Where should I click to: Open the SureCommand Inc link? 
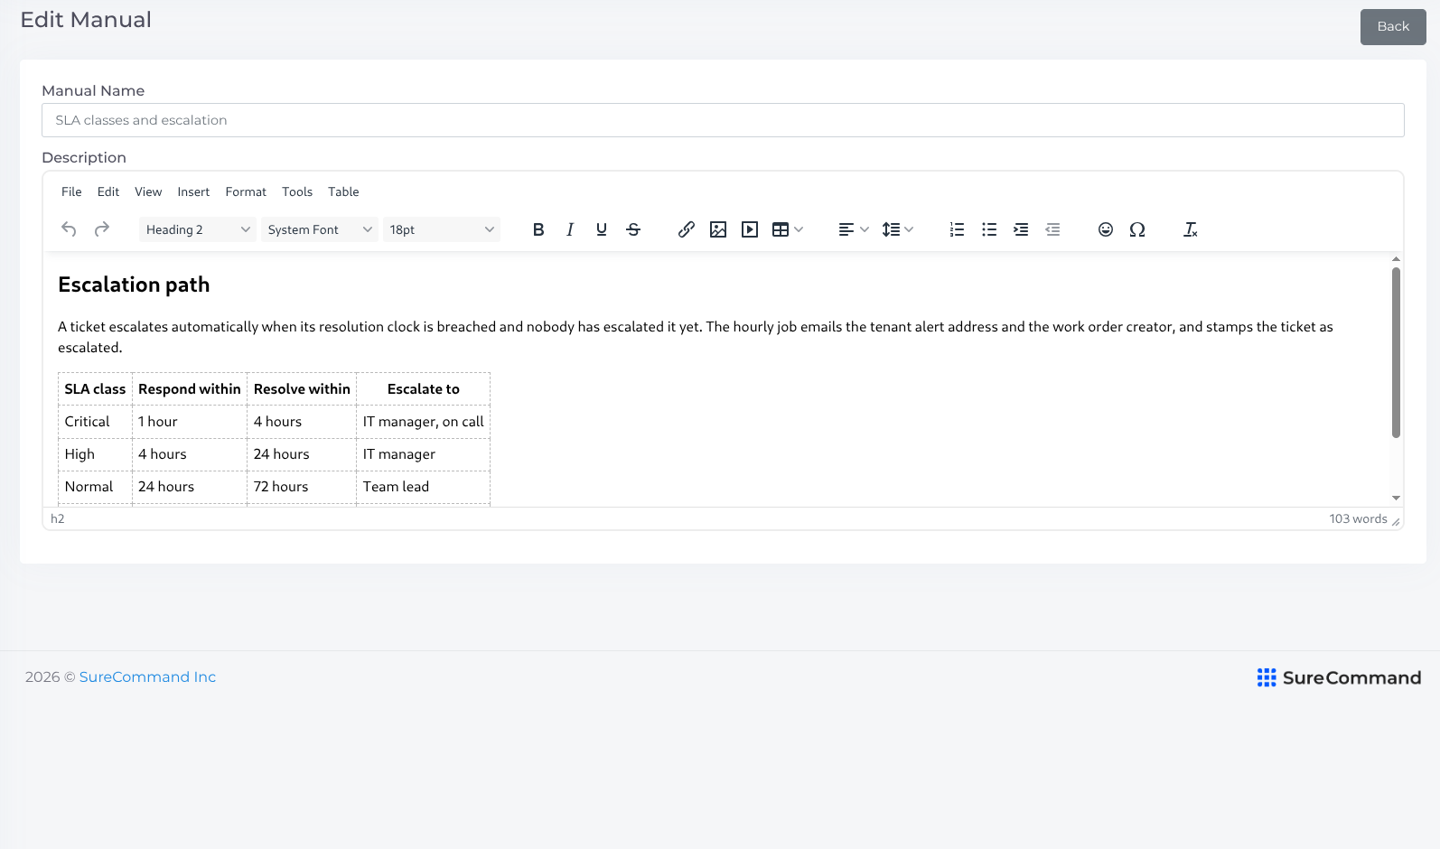tap(147, 677)
